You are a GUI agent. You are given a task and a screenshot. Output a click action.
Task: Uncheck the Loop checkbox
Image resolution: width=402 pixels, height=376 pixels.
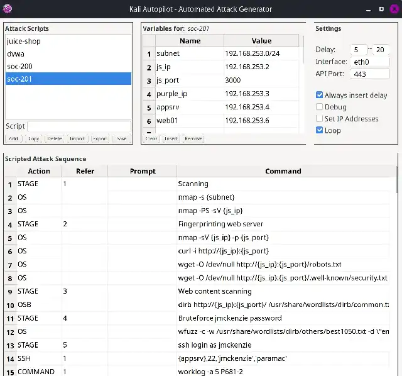[x=320, y=130]
